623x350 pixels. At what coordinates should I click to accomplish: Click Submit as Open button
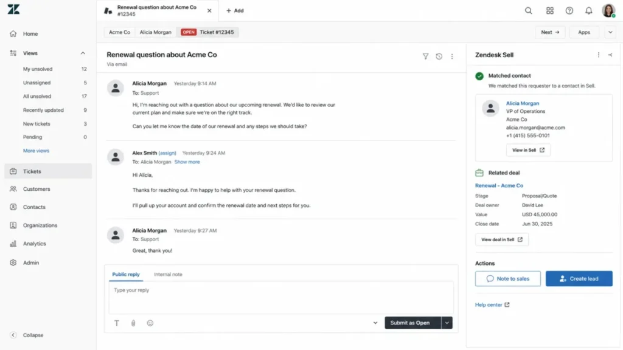pyautogui.click(x=412, y=323)
